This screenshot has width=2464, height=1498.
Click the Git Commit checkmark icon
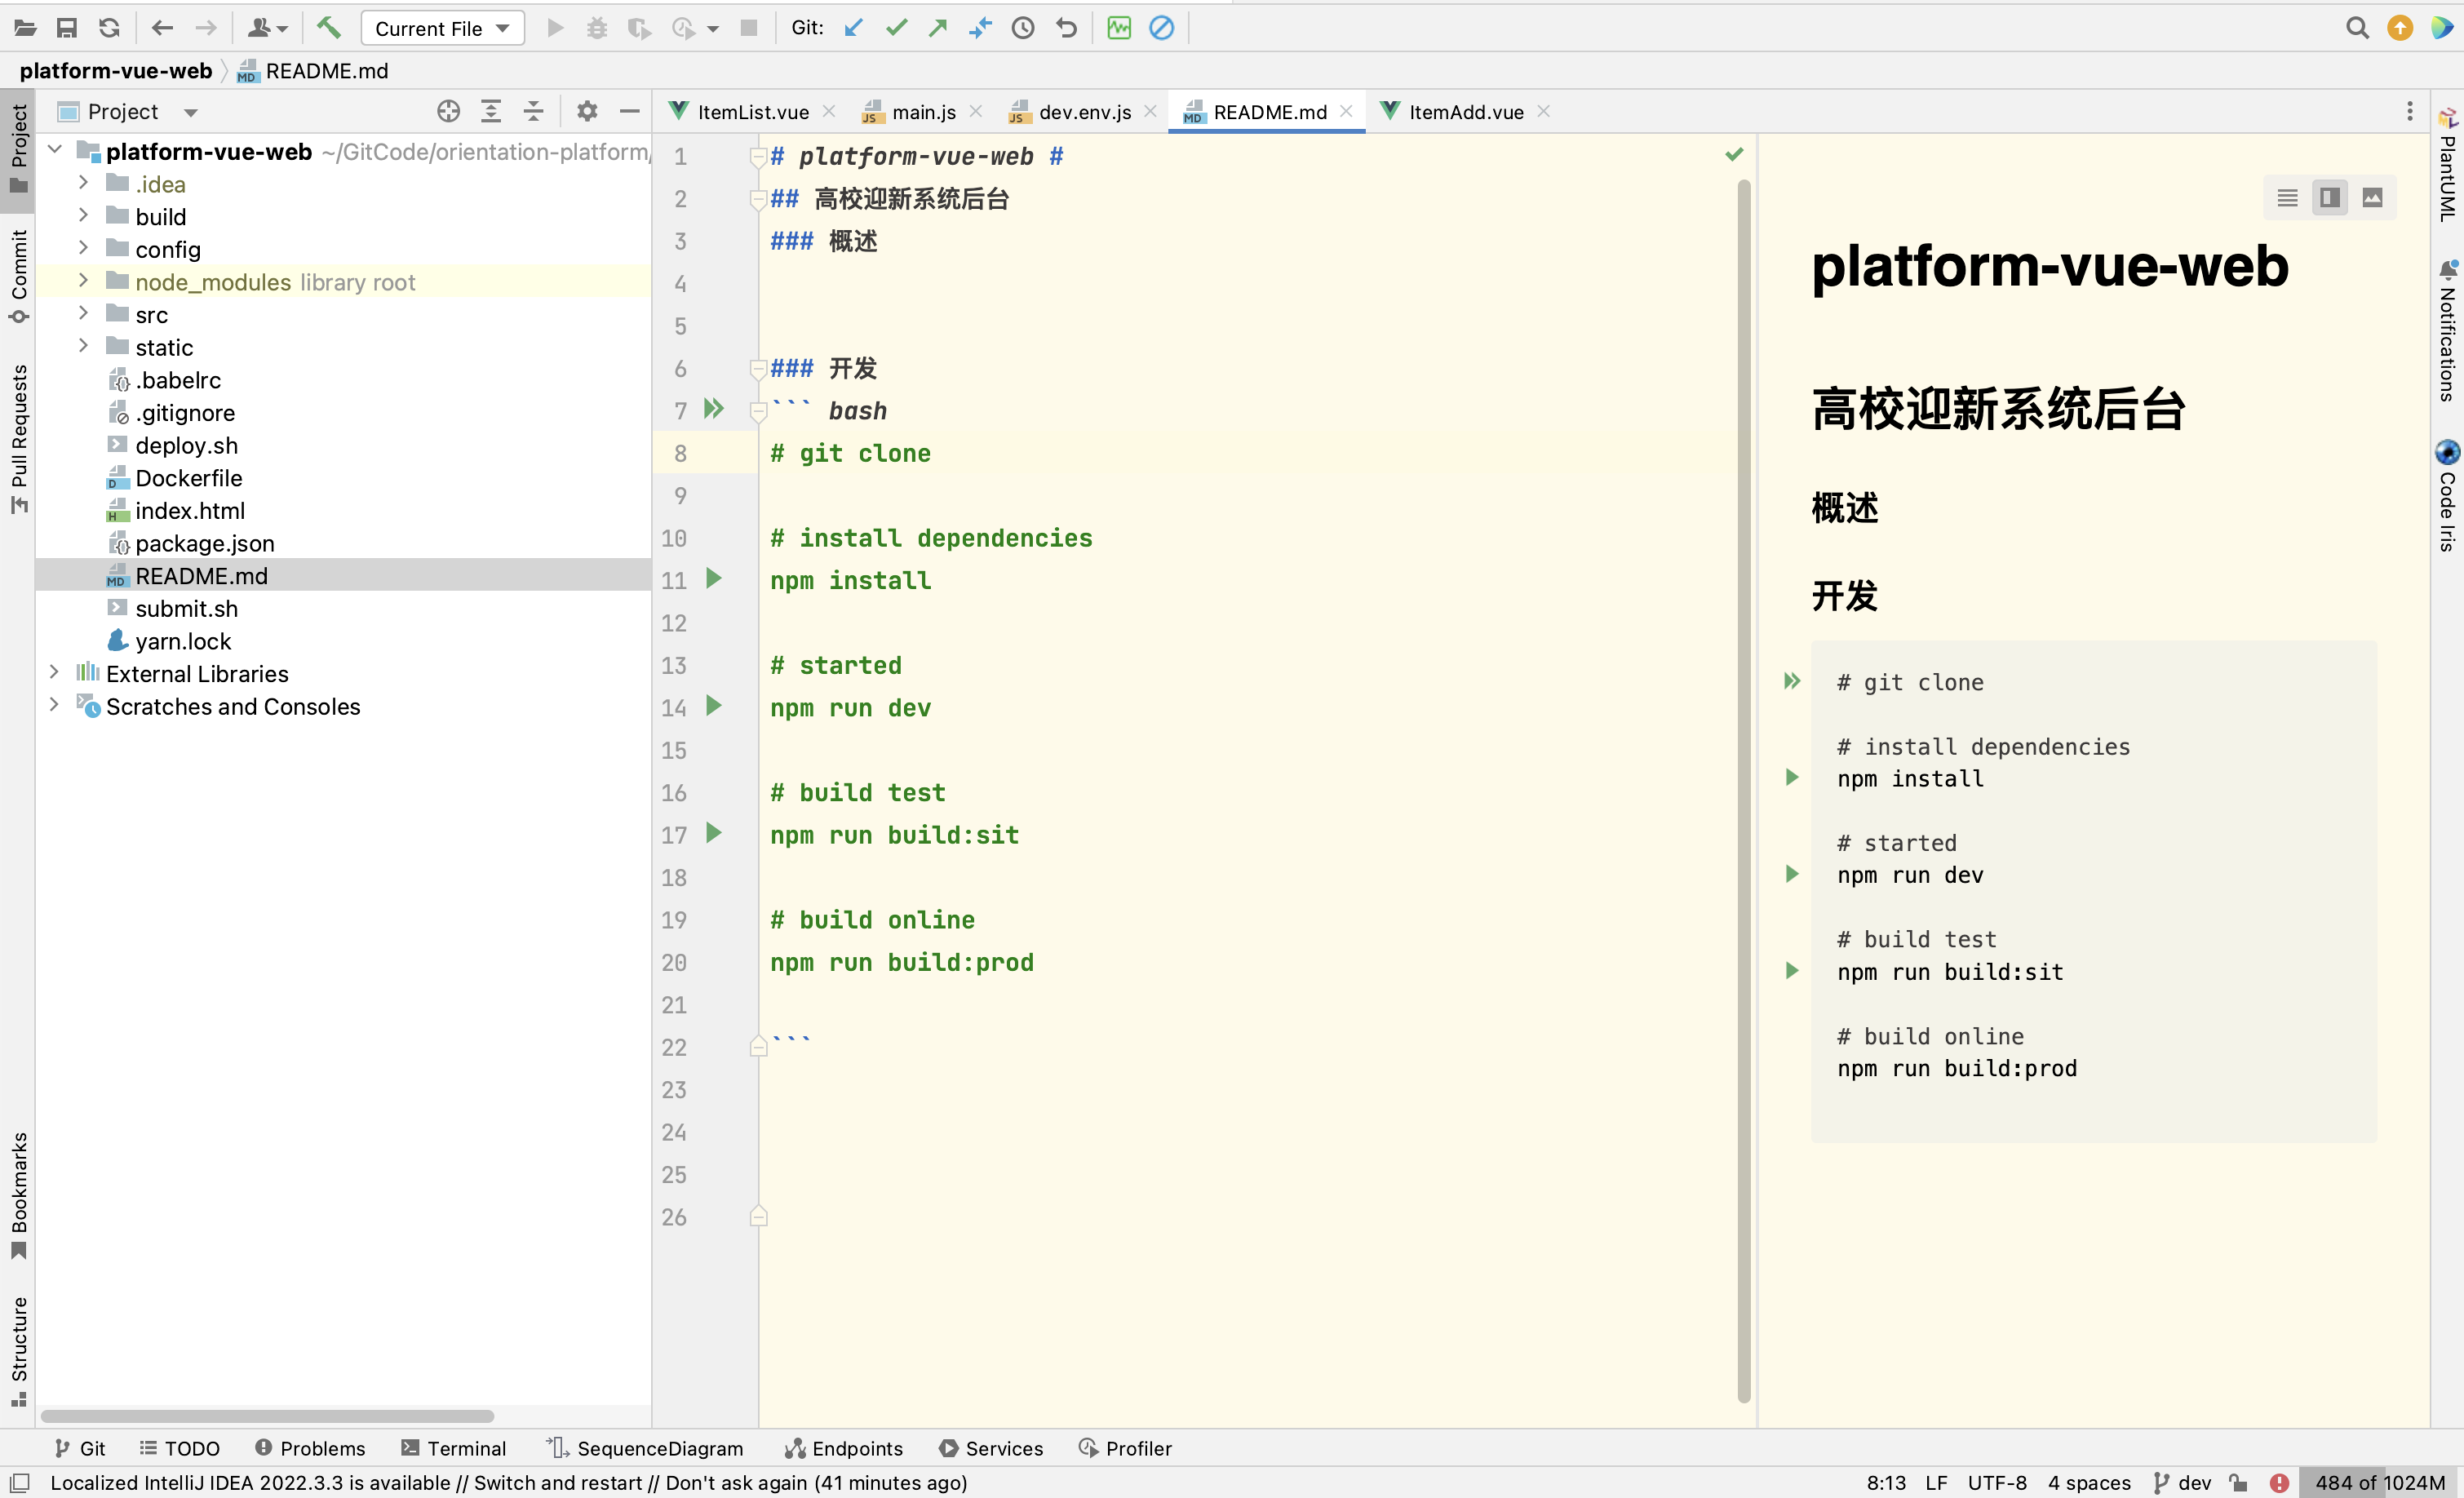click(x=896, y=28)
